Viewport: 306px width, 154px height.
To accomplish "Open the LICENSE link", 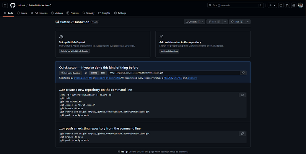I will point(177,78).
